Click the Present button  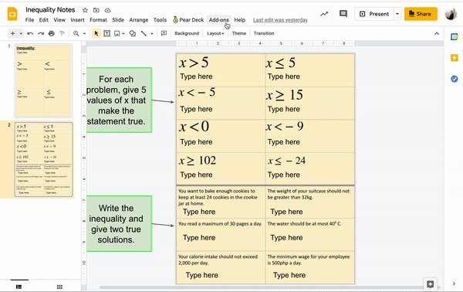374,14
